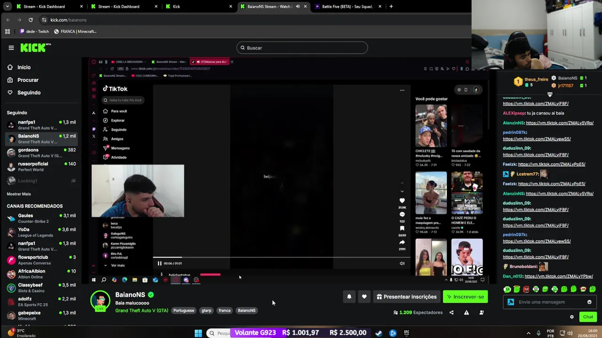Open Grand Theft Auto V (GTA) category link
This screenshot has width=602, height=338.
point(142,311)
